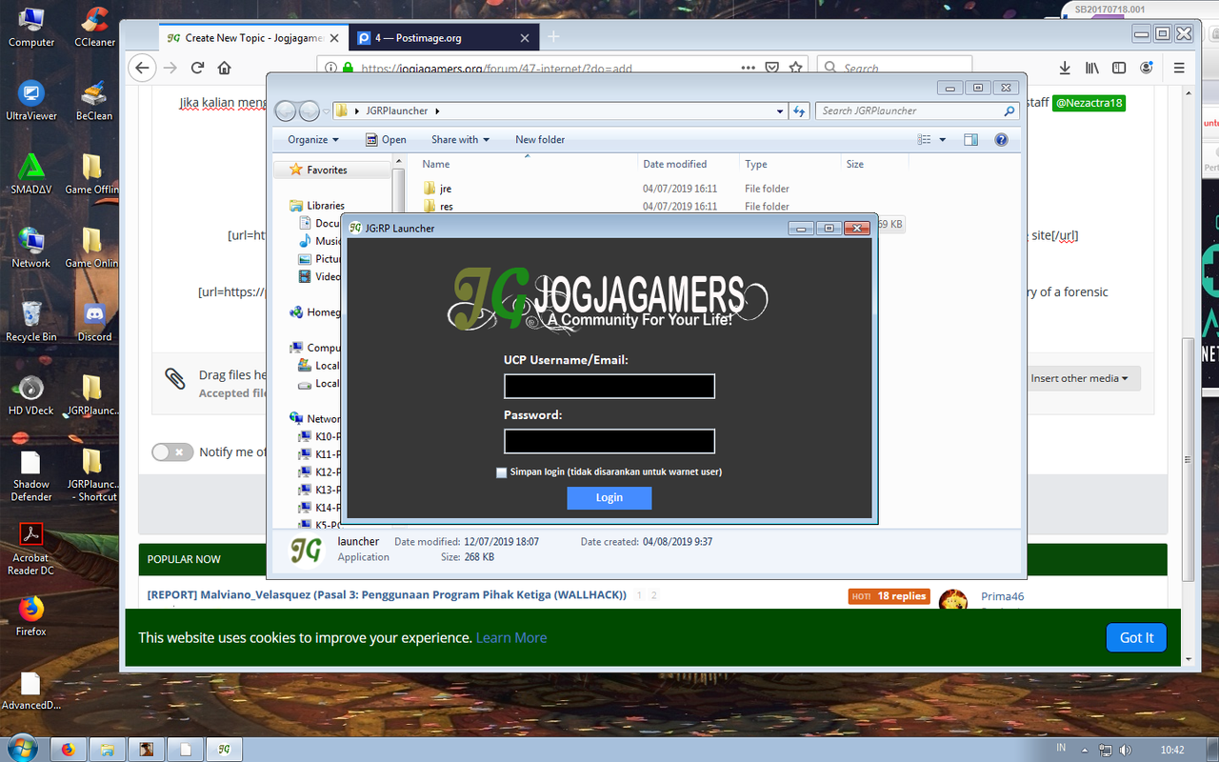Go back in the Firefox browser
1219x762 pixels.
[142, 68]
